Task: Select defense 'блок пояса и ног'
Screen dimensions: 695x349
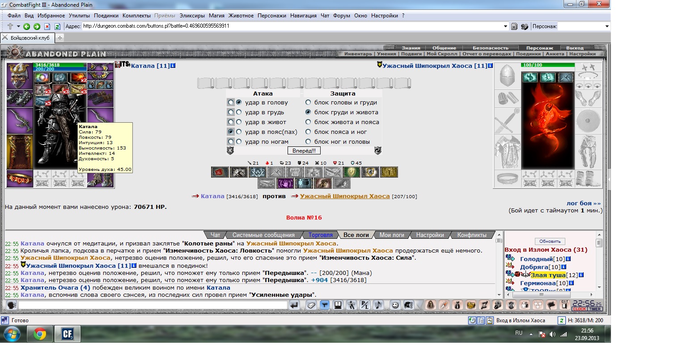Action: click(308, 132)
